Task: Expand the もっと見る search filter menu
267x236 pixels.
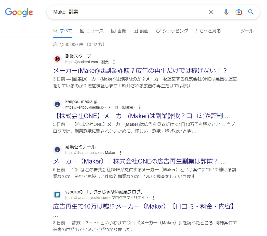Action: pyautogui.click(x=208, y=31)
